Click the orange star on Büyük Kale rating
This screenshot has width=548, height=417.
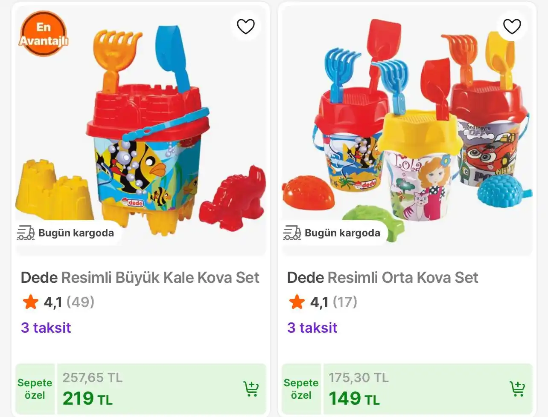[31, 302]
